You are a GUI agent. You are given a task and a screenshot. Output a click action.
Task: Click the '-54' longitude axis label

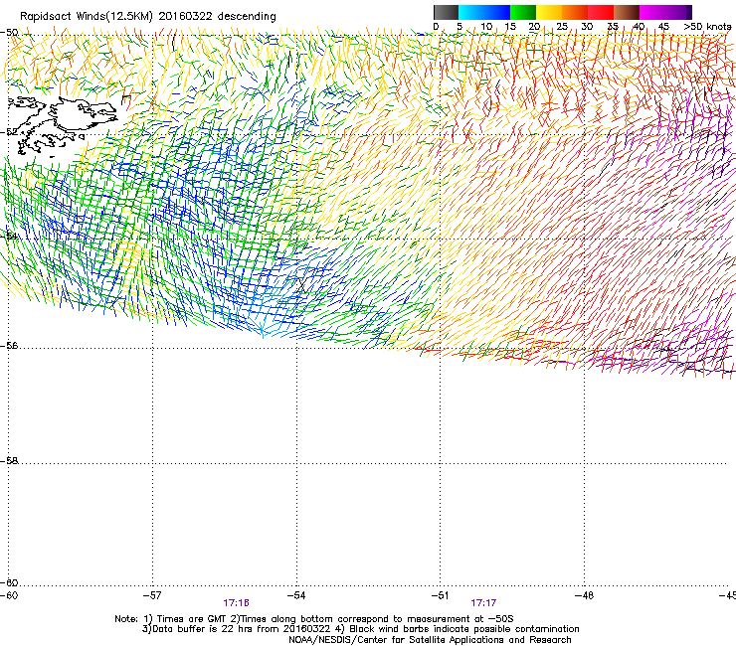pyautogui.click(x=296, y=595)
